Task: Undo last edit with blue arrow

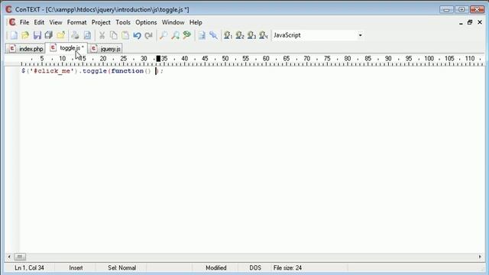Action: (x=138, y=35)
